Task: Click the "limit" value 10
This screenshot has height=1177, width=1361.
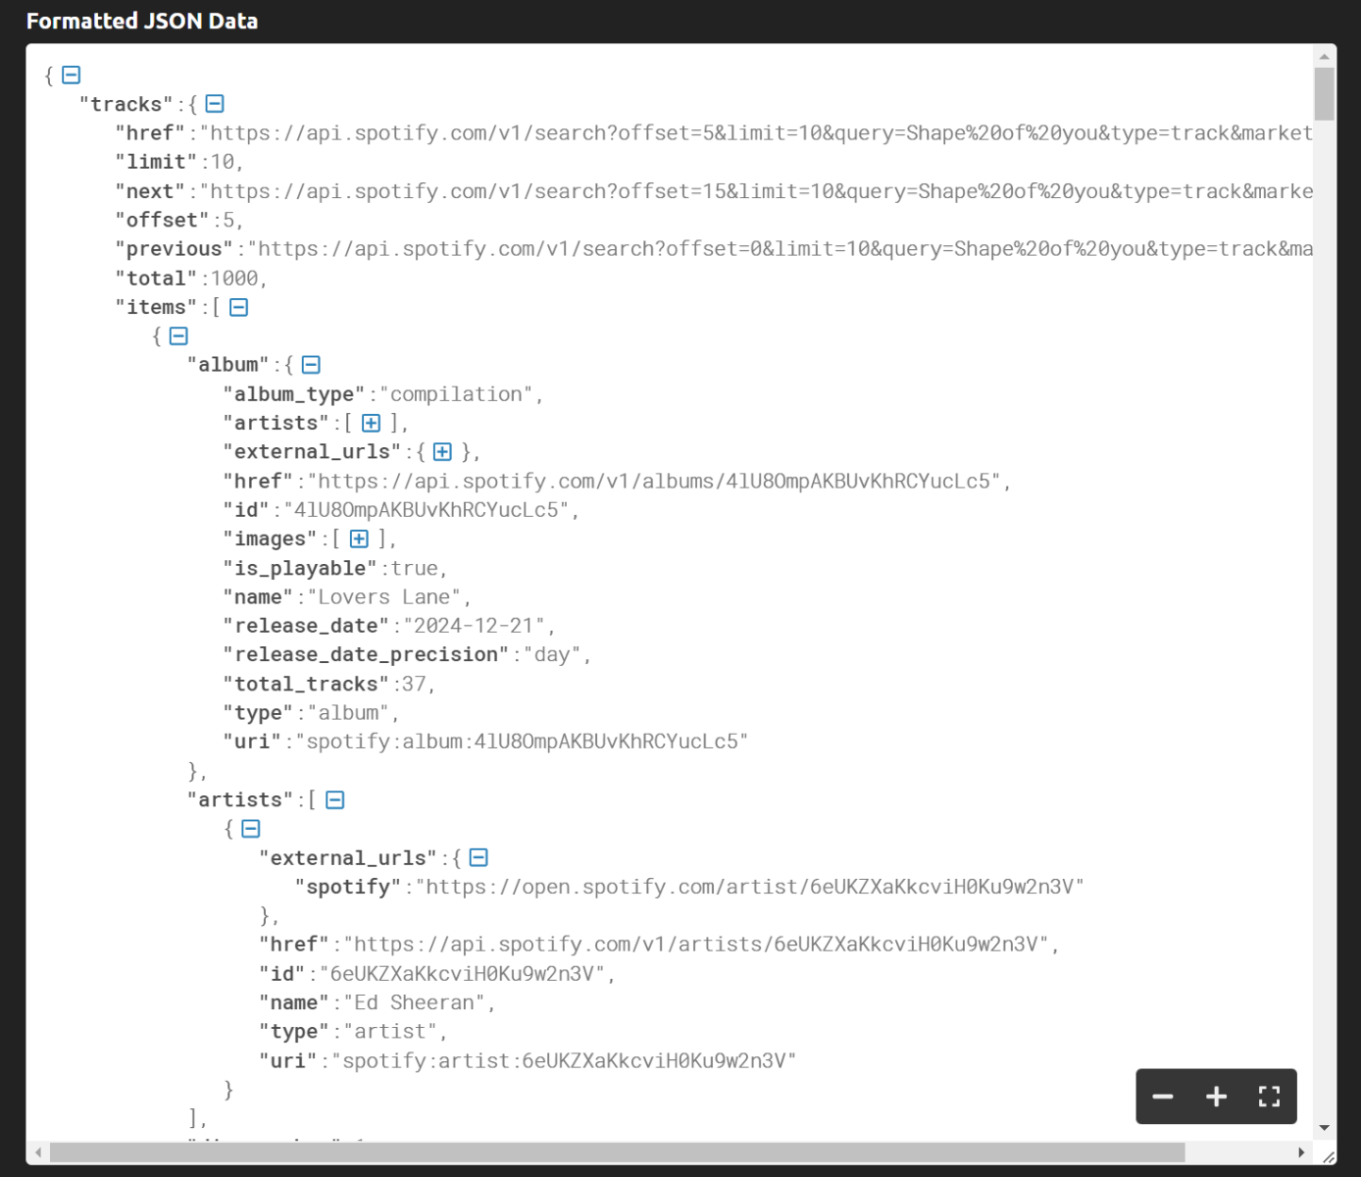Action: (x=224, y=162)
